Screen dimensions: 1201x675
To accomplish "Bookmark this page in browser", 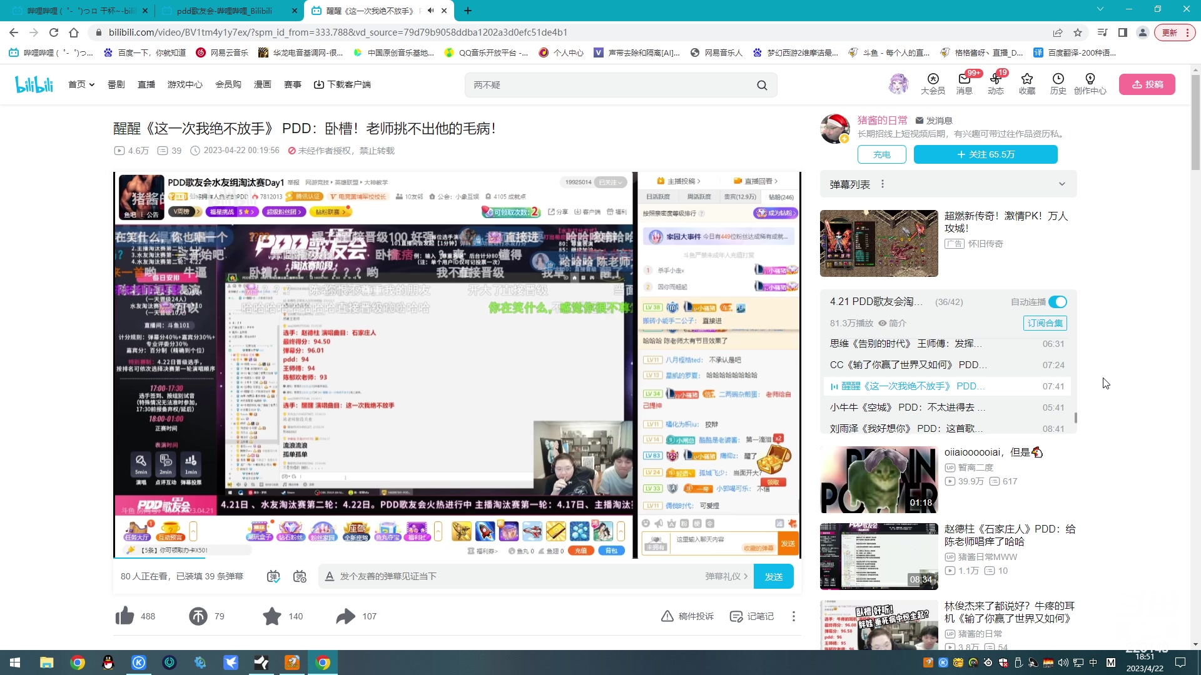I will point(1078,32).
